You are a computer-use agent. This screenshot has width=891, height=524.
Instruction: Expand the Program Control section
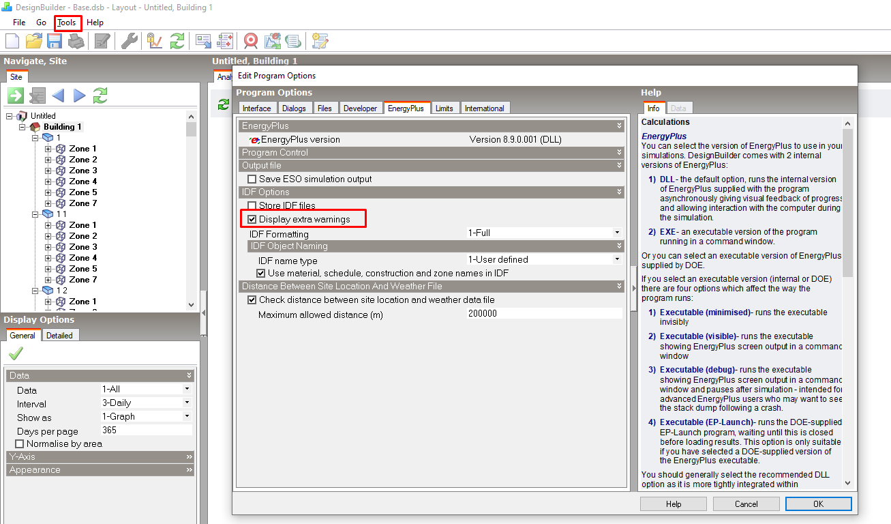pyautogui.click(x=432, y=152)
